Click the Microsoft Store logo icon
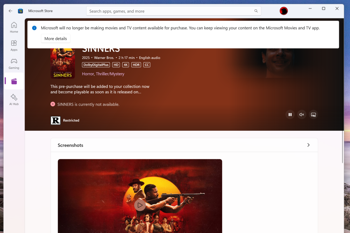The width and height of the screenshot is (350, 233). click(x=20, y=11)
